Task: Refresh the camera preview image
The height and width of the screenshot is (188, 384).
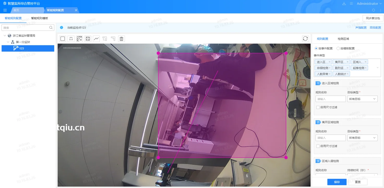Action: tap(305, 39)
